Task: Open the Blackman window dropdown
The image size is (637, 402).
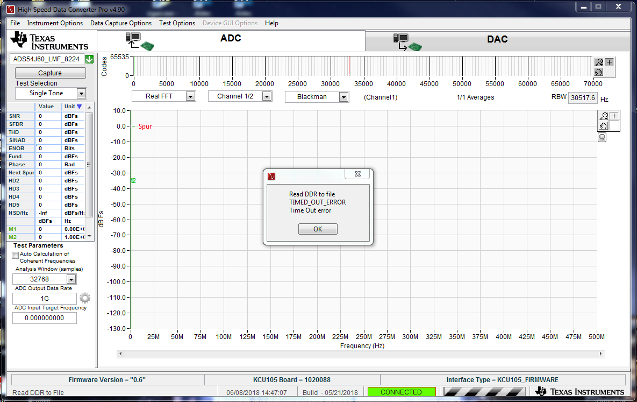Action: click(x=343, y=97)
